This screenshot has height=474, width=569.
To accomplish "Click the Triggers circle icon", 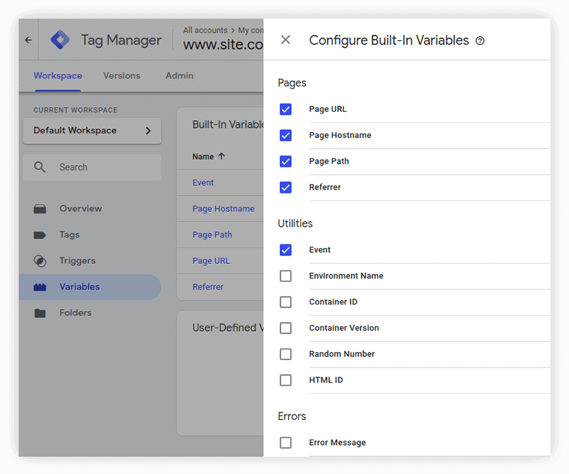I will tap(40, 261).
